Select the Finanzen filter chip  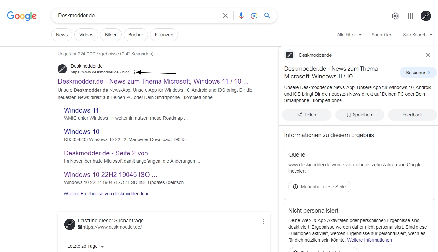coord(164,35)
